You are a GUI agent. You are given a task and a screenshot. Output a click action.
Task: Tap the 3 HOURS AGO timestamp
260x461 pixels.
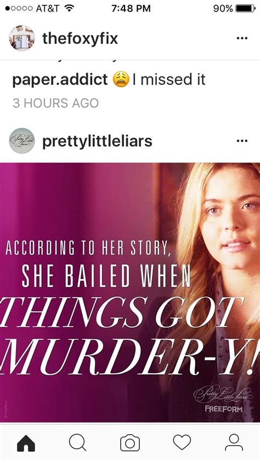tap(55, 103)
